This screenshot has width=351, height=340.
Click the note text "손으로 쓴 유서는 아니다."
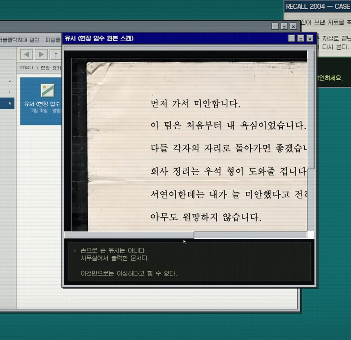tap(114, 250)
